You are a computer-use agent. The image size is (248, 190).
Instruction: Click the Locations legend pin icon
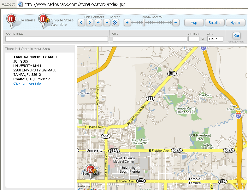pos(11,21)
